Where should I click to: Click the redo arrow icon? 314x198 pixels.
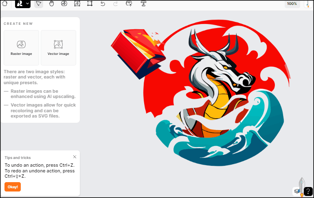pos(115,4)
